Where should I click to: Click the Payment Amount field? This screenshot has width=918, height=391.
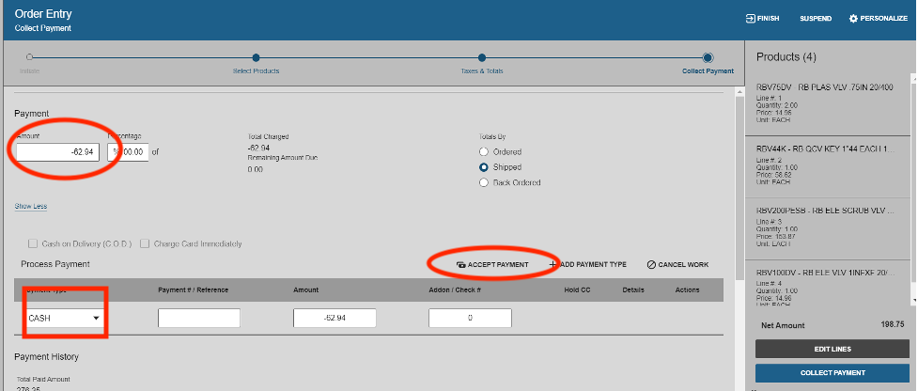(x=57, y=152)
